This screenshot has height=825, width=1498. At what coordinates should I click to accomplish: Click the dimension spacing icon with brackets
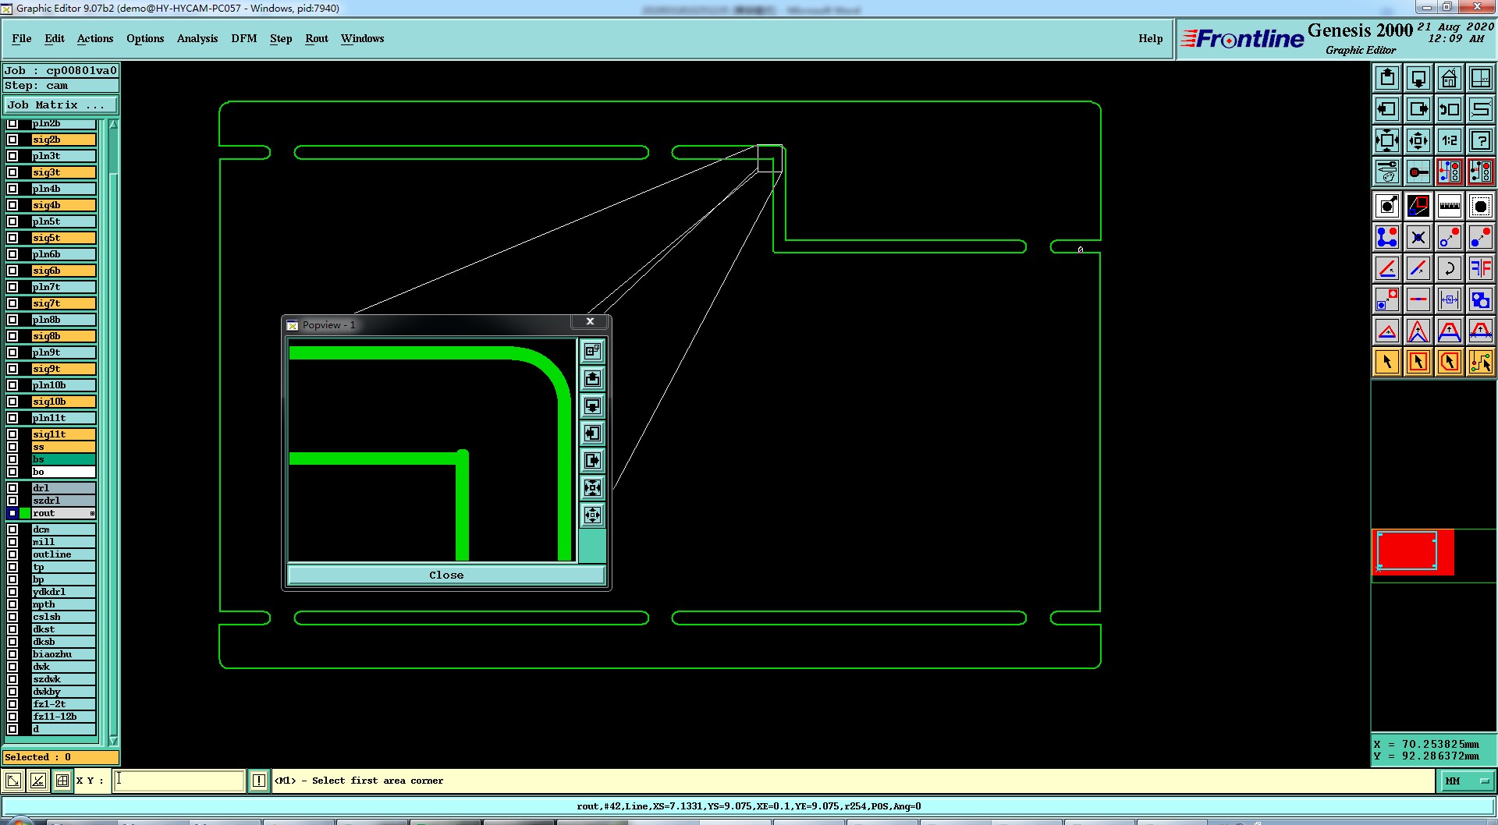1450,299
